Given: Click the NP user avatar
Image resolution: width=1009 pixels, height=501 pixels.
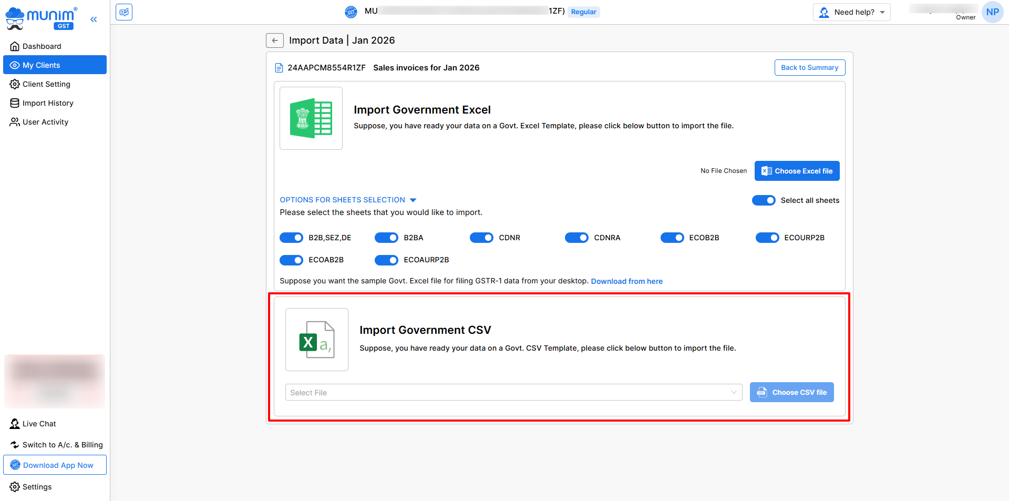Looking at the screenshot, I should (992, 12).
